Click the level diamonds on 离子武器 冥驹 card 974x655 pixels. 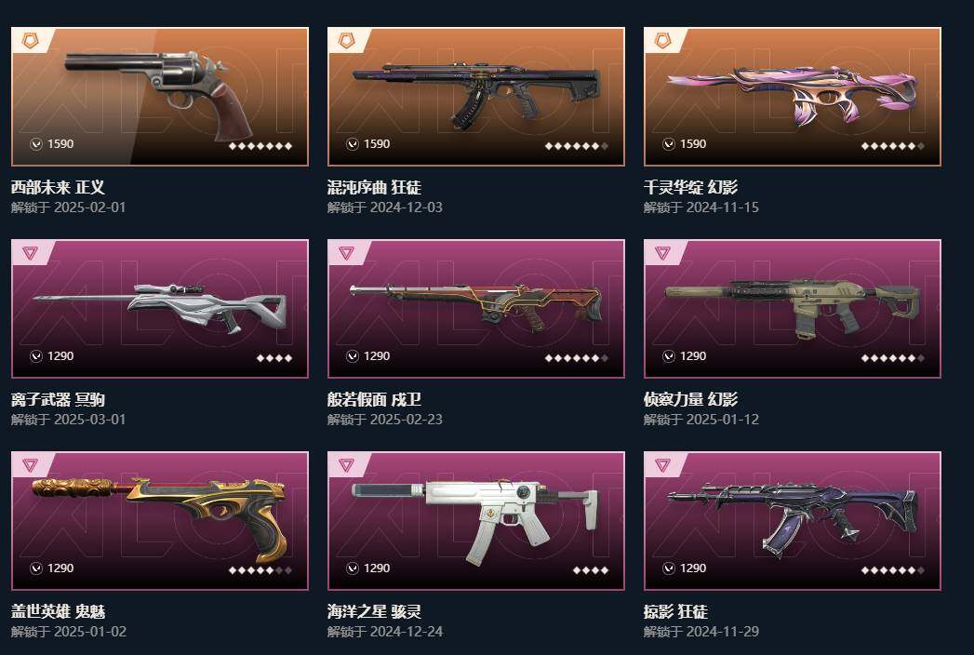tap(274, 358)
